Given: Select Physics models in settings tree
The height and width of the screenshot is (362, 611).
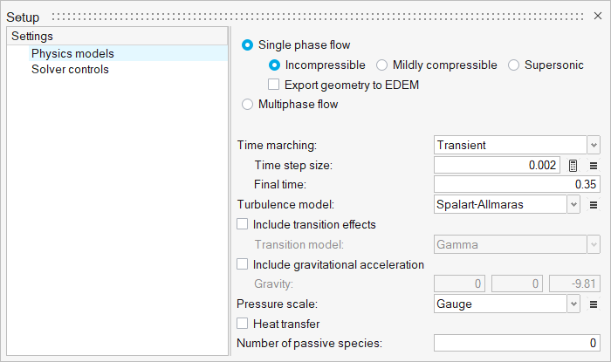Looking at the screenshot, I should click(x=72, y=53).
